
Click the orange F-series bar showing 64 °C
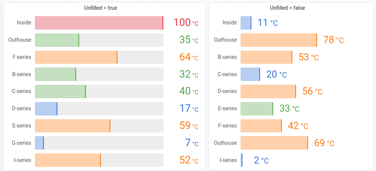76,57
